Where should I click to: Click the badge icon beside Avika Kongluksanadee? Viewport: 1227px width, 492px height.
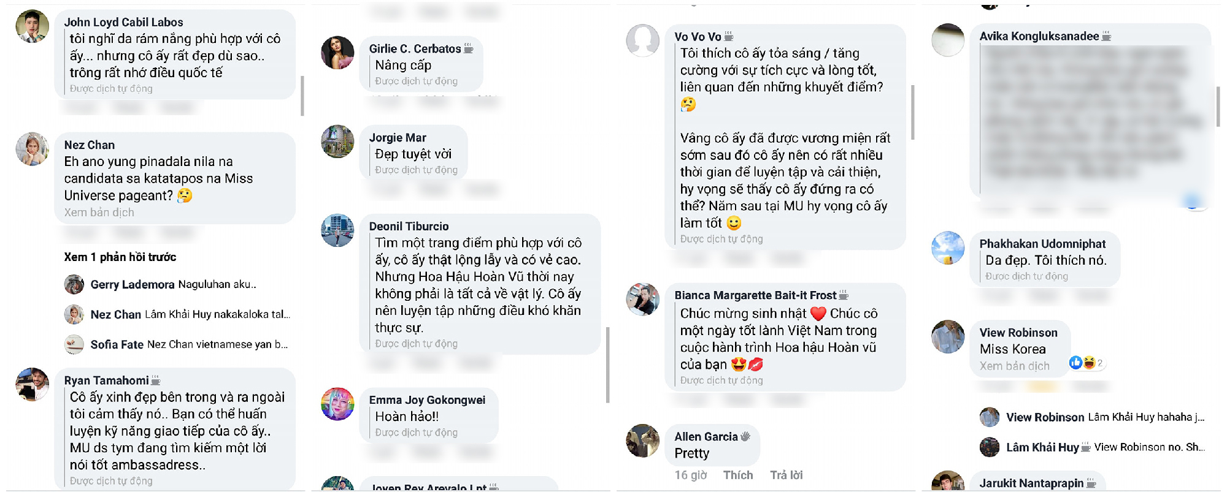[1107, 36]
